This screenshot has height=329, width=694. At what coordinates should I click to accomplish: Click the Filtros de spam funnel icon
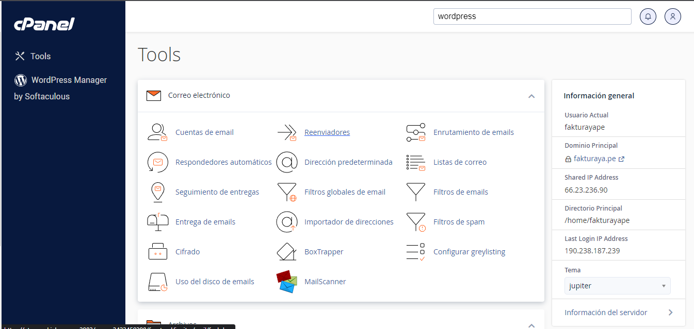(x=415, y=222)
